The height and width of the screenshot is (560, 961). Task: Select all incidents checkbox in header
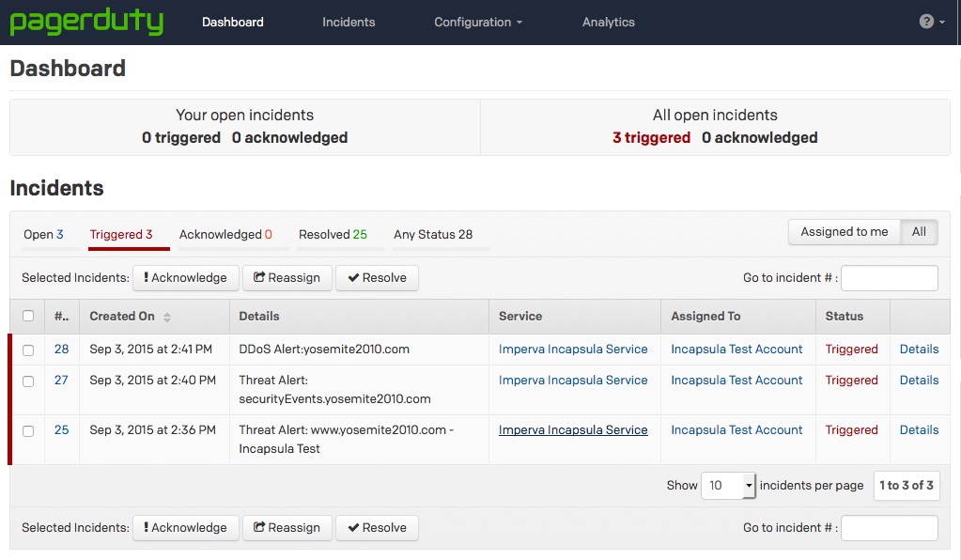click(28, 316)
